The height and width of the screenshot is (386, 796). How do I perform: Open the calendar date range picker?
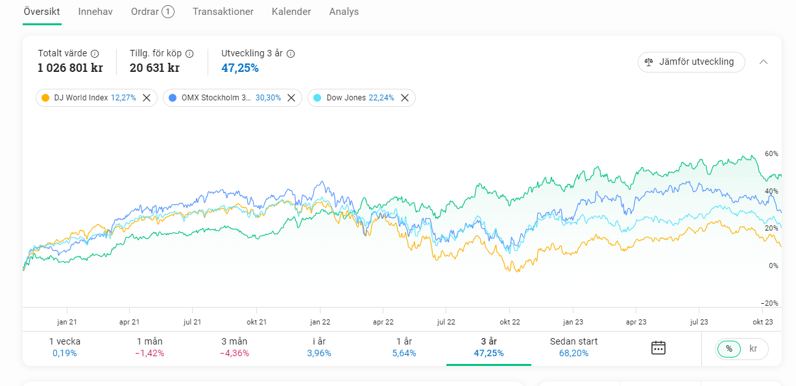click(x=658, y=348)
